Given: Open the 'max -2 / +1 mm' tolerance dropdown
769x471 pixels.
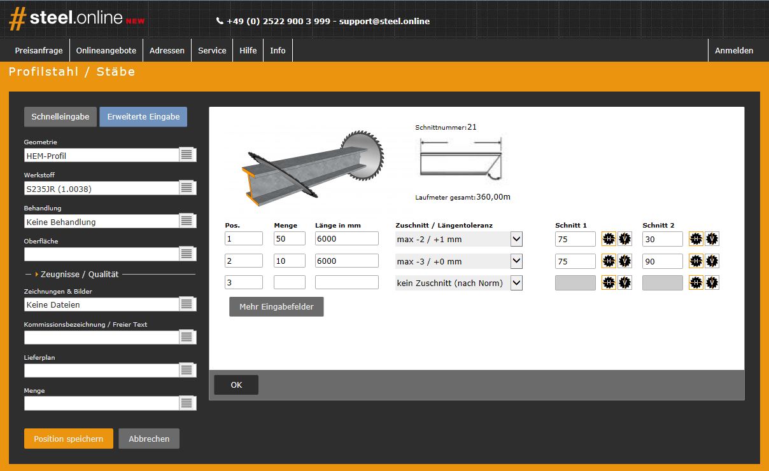Looking at the screenshot, I should click(x=516, y=240).
